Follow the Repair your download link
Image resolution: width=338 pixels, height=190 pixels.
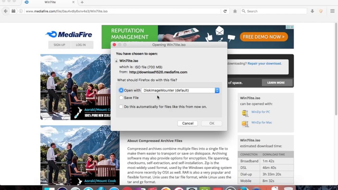coord(265,63)
